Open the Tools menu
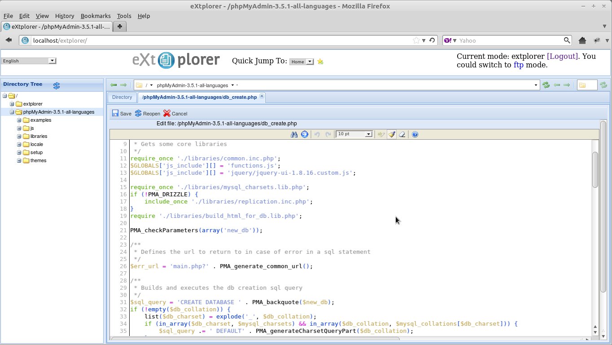 [124, 16]
